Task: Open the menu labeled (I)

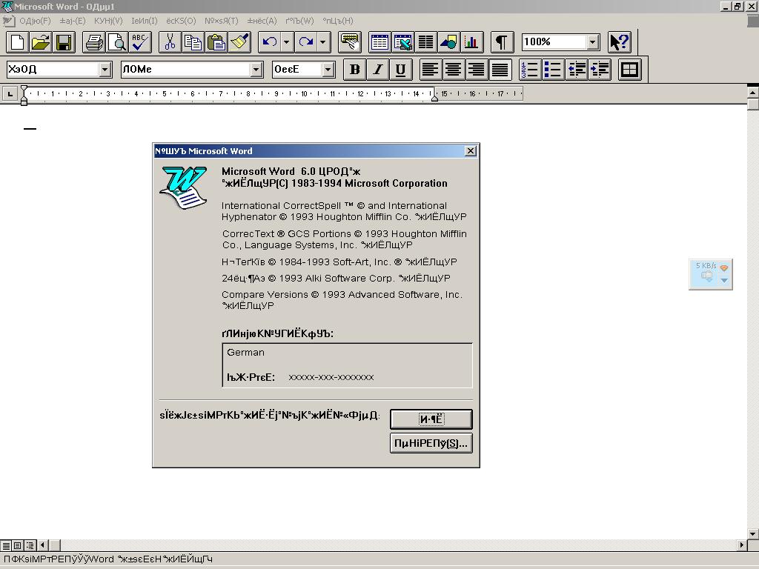Action: pyautogui.click(x=145, y=21)
